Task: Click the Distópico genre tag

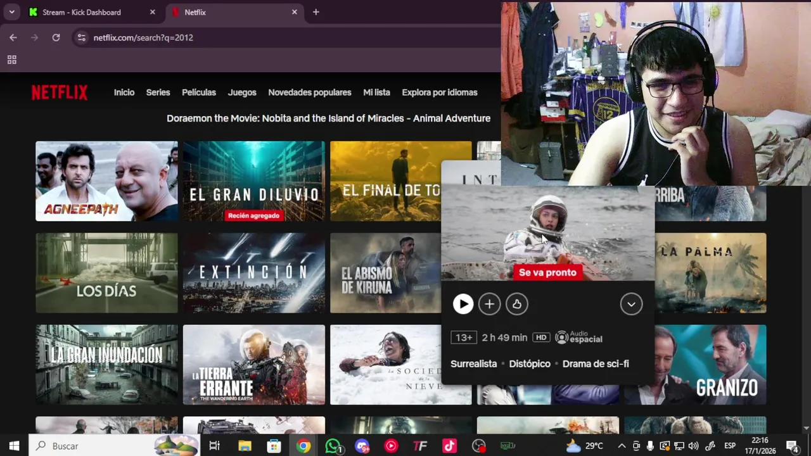Action: (530, 364)
